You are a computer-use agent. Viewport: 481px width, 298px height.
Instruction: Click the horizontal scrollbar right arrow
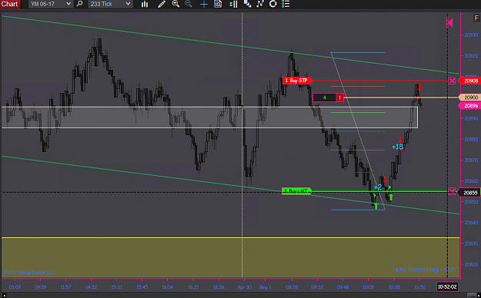pyautogui.click(x=479, y=295)
